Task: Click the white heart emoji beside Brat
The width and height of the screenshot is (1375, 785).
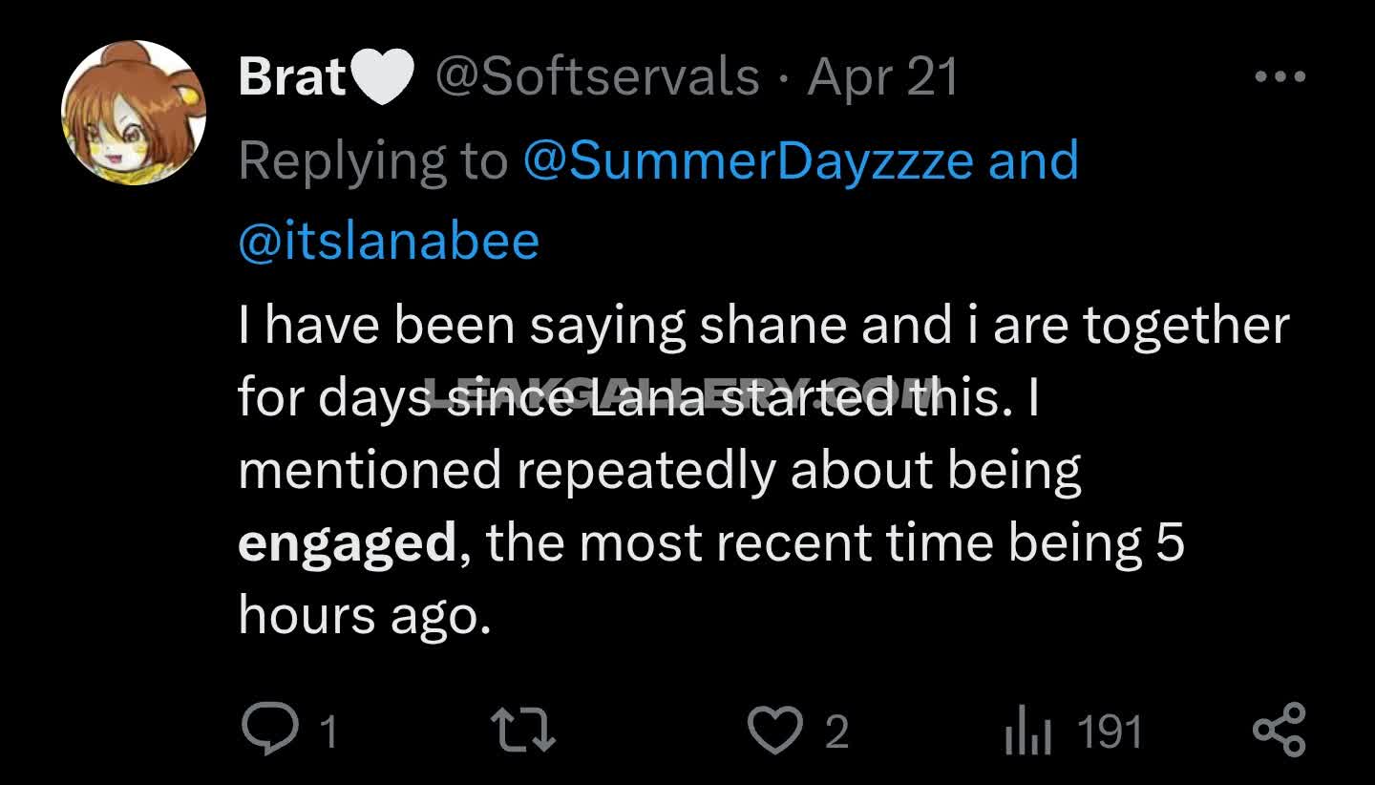Action: pyautogui.click(x=382, y=76)
